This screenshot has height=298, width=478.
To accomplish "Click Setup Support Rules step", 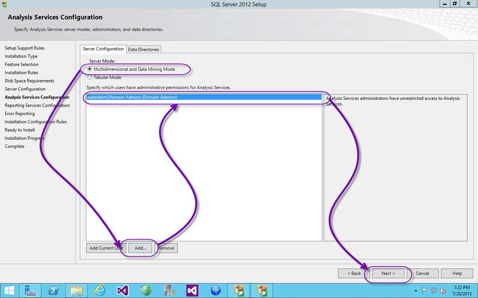I will (x=24, y=48).
